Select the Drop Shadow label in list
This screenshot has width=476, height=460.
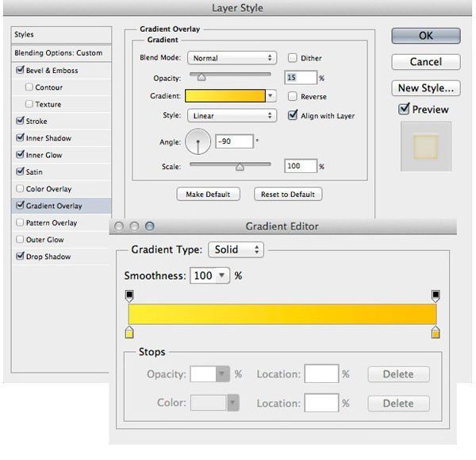48,257
